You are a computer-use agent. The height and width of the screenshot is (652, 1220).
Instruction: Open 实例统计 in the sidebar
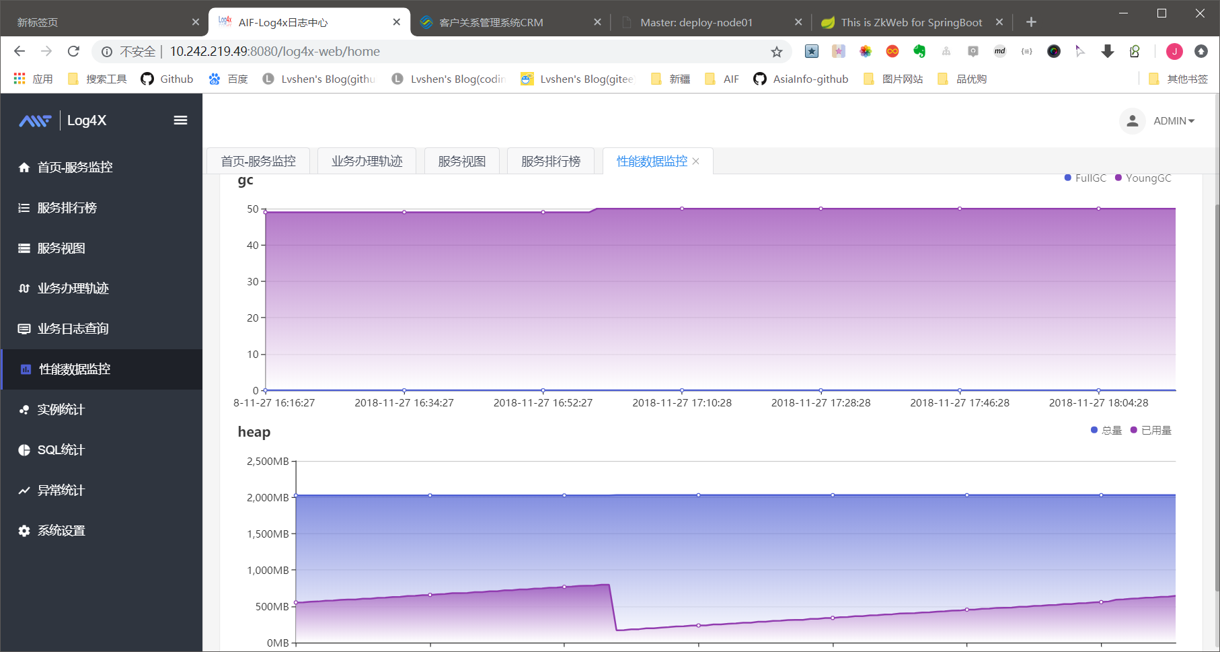click(101, 410)
